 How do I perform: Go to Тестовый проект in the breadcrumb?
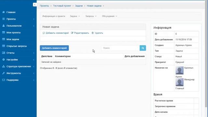62,6
